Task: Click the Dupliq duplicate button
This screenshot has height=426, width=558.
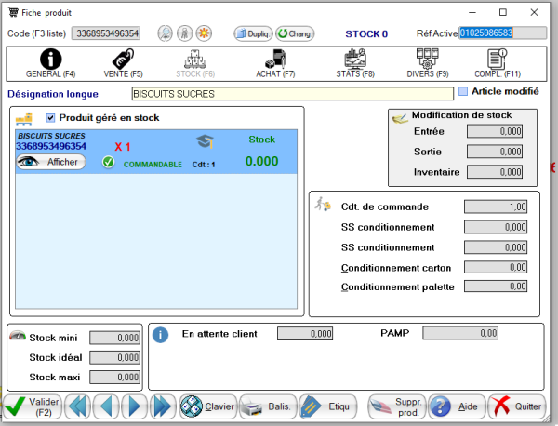Action: point(251,33)
